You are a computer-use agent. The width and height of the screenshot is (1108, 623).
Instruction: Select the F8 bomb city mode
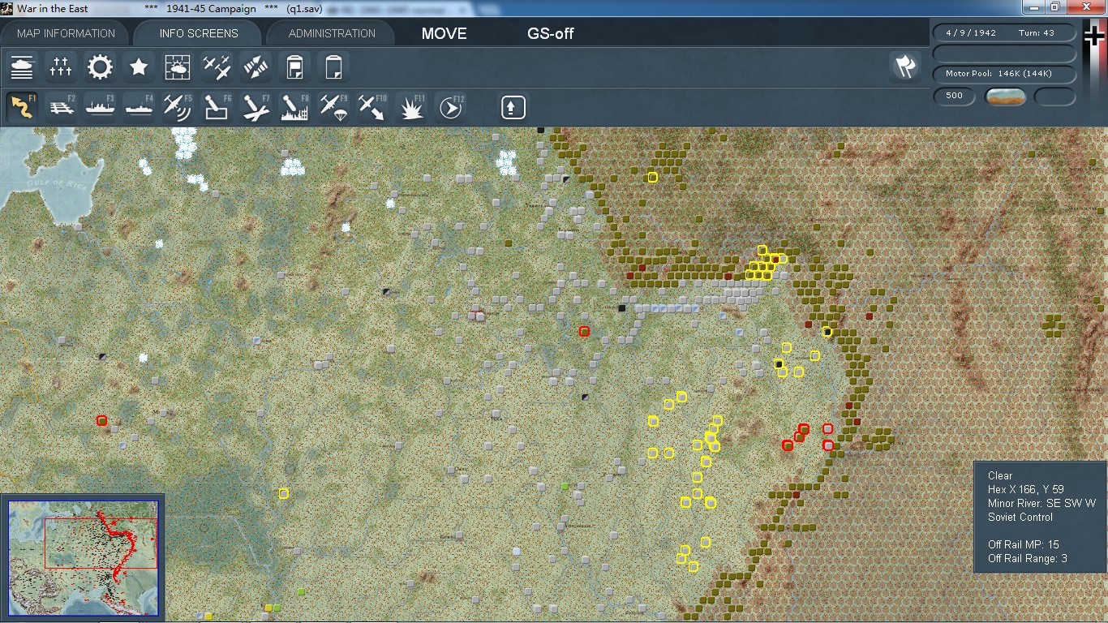(294, 107)
